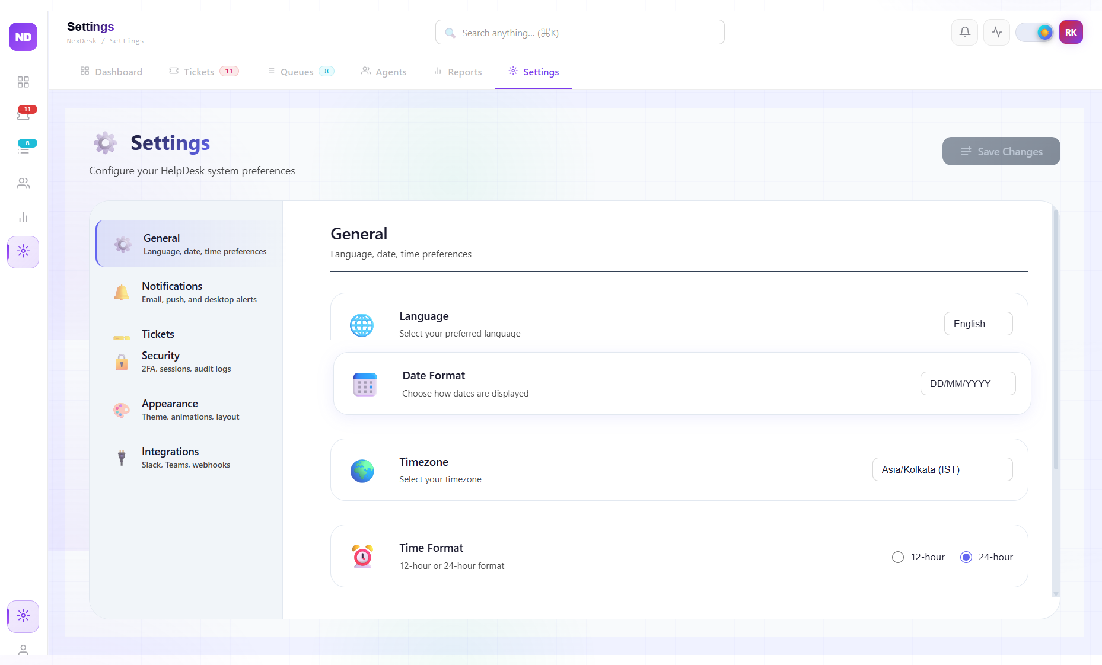Open the Reports tab
Viewport: 1102px width, 665px height.
(x=465, y=71)
